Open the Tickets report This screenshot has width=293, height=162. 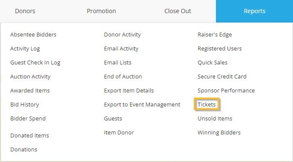click(207, 104)
